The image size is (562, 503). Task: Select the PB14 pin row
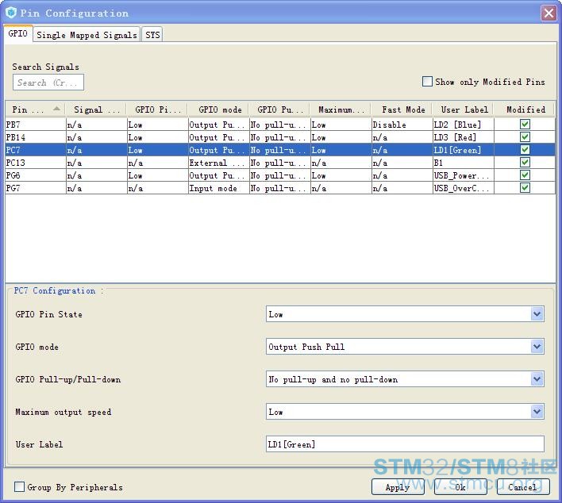[280, 137]
